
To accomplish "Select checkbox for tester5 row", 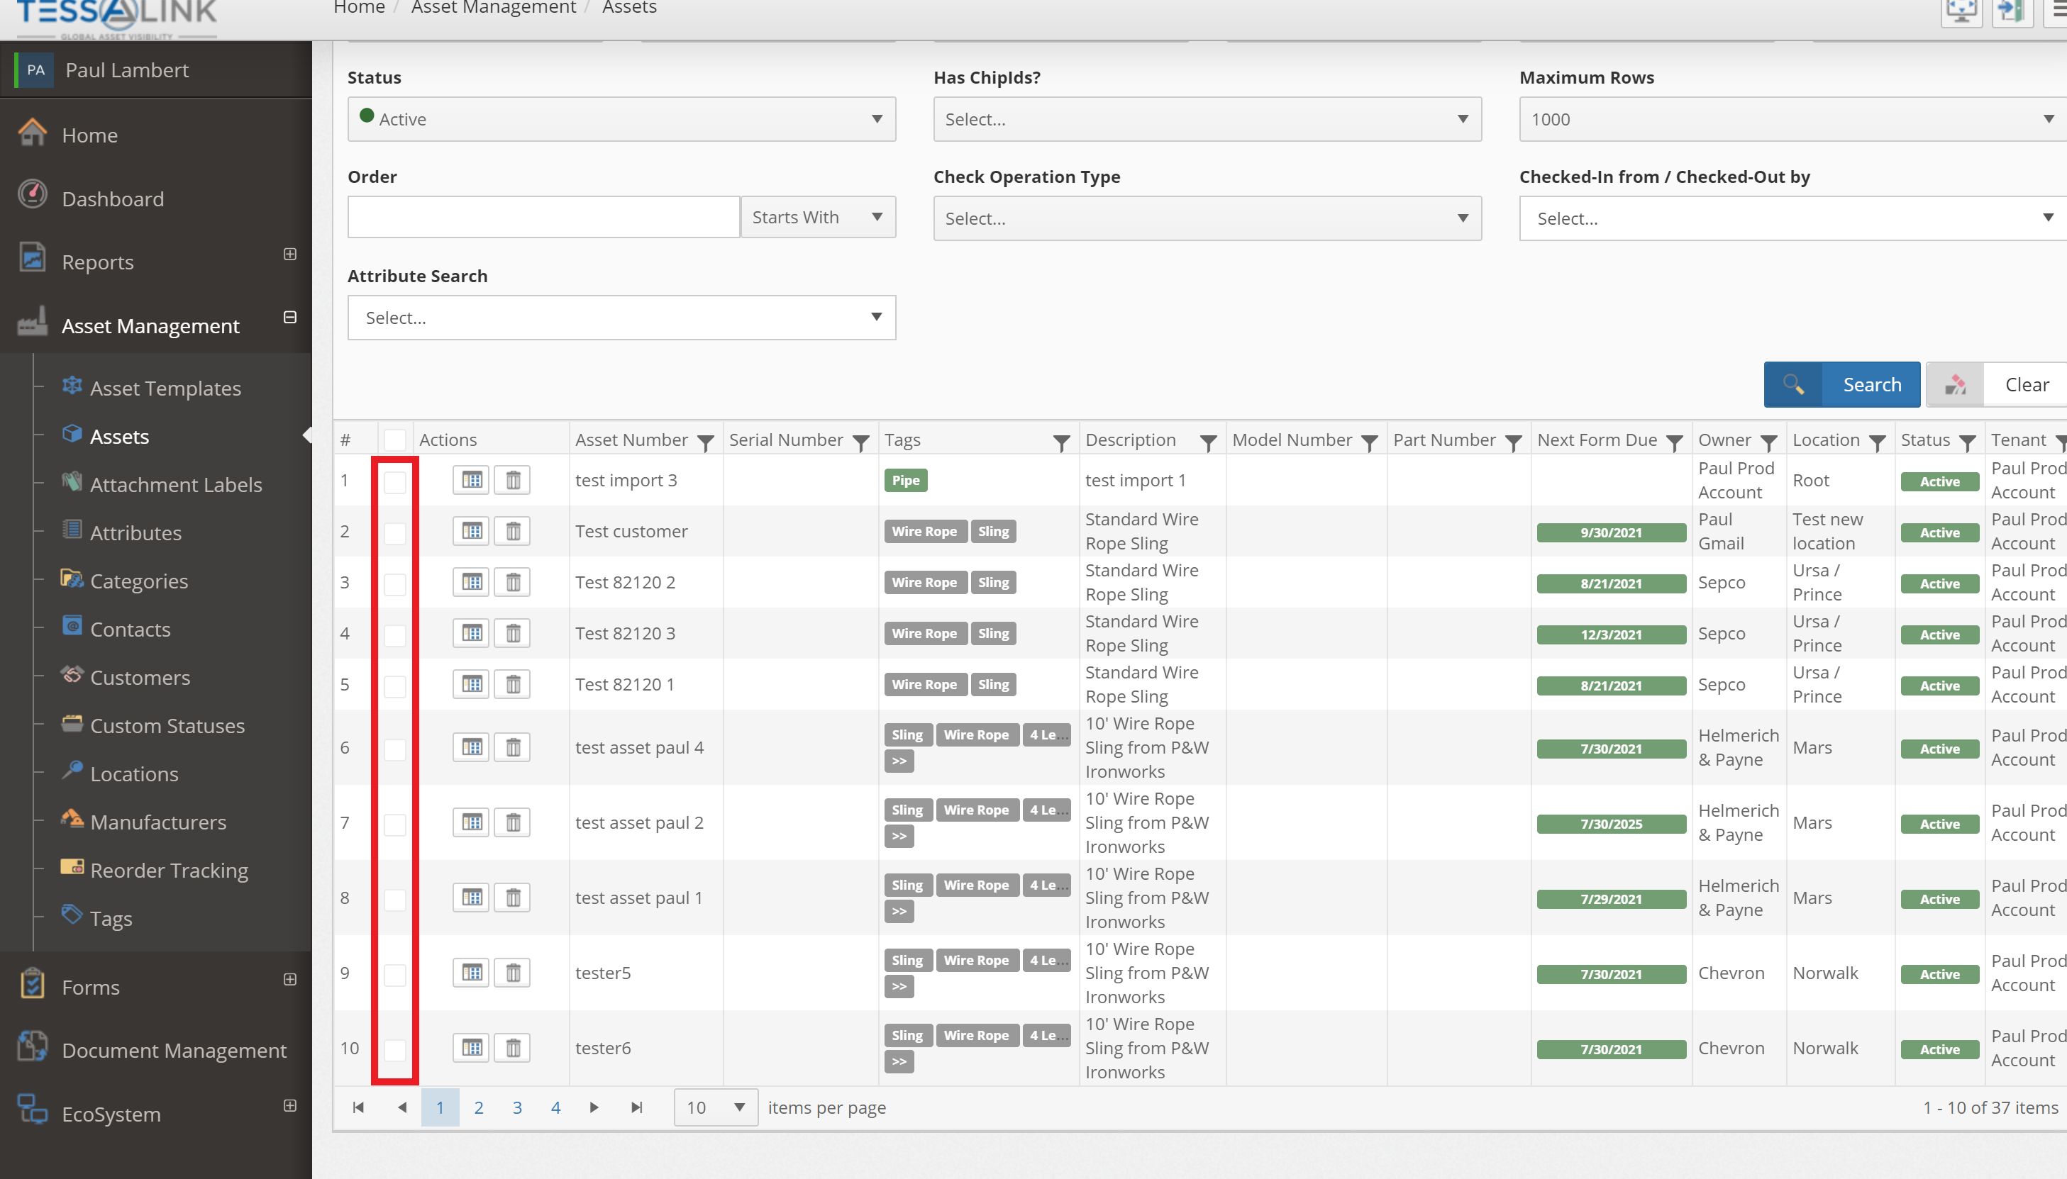I will pos(394,974).
